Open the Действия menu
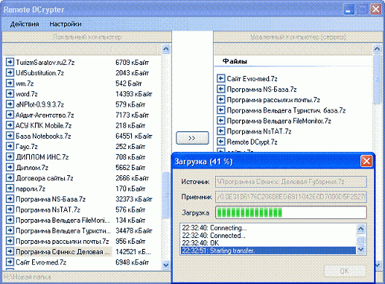This screenshot has width=385, height=284. click(25, 24)
